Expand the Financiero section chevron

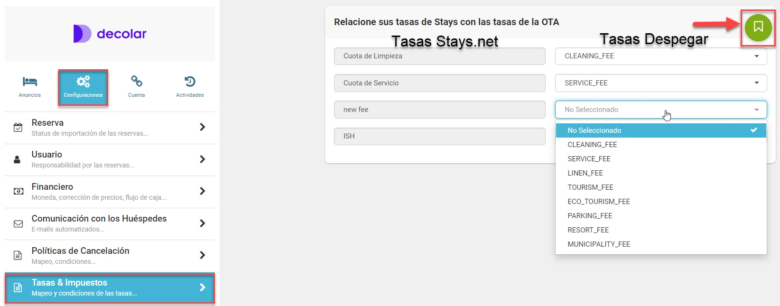pos(203,191)
